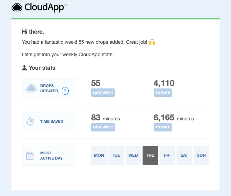Click the 4,110 drops to date value
The image size is (231, 196).
[164, 83]
